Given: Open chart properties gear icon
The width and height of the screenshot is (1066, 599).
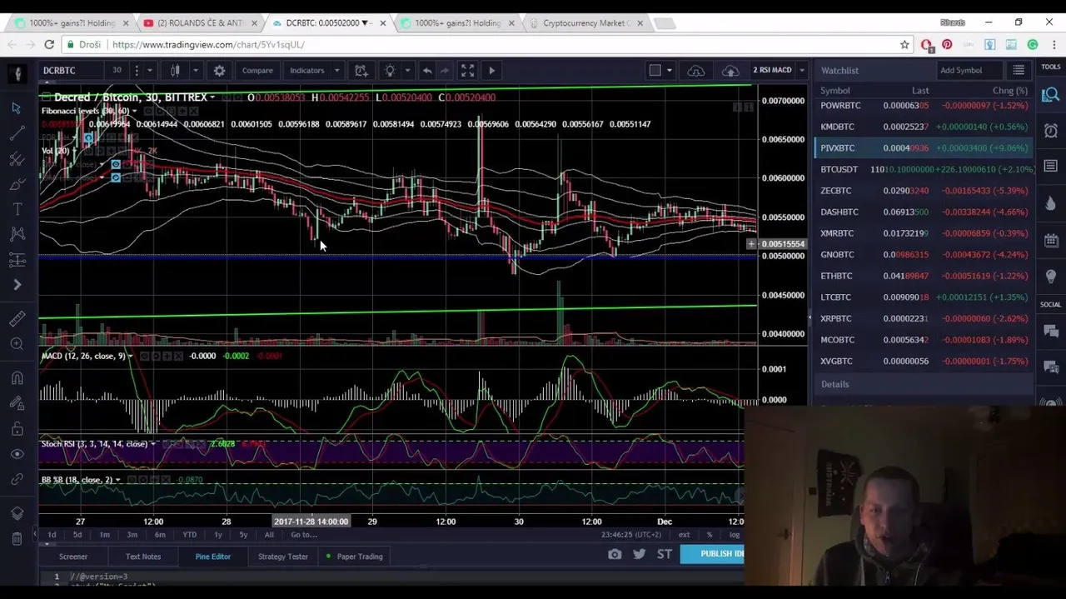Looking at the screenshot, I should (x=219, y=71).
